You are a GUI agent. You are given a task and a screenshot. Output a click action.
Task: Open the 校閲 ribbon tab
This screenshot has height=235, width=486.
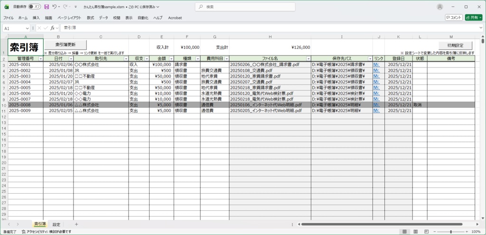[117, 18]
